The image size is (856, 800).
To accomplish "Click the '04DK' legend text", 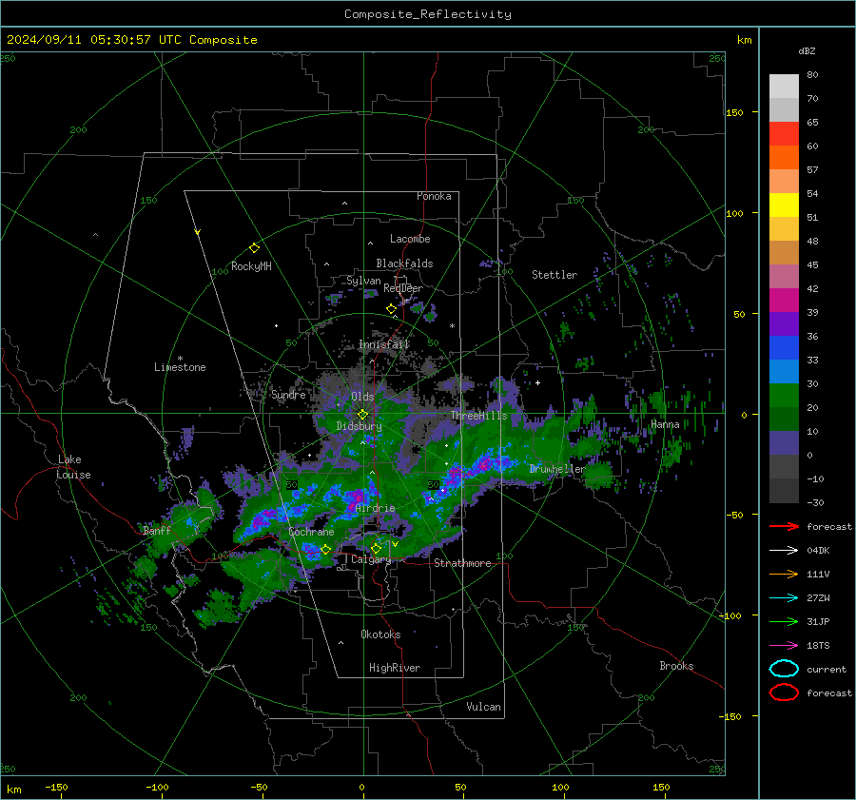I will (818, 551).
